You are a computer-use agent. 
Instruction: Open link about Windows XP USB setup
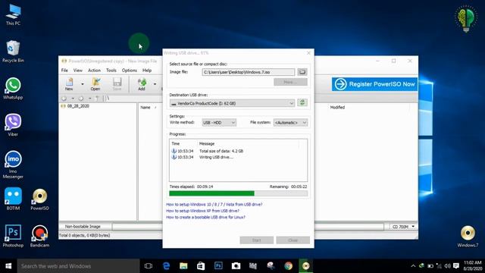(x=202, y=211)
